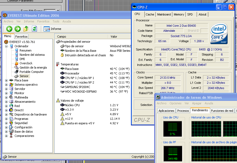Click the Intel Core 2 Duo logo
The width and height of the screenshot is (237, 163).
[x=219, y=33]
